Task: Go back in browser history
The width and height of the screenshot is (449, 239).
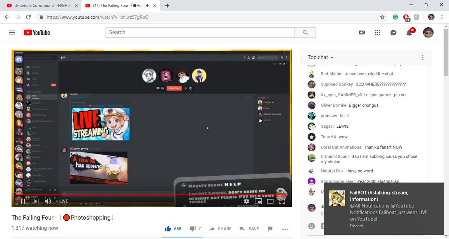Action: click(x=7, y=17)
